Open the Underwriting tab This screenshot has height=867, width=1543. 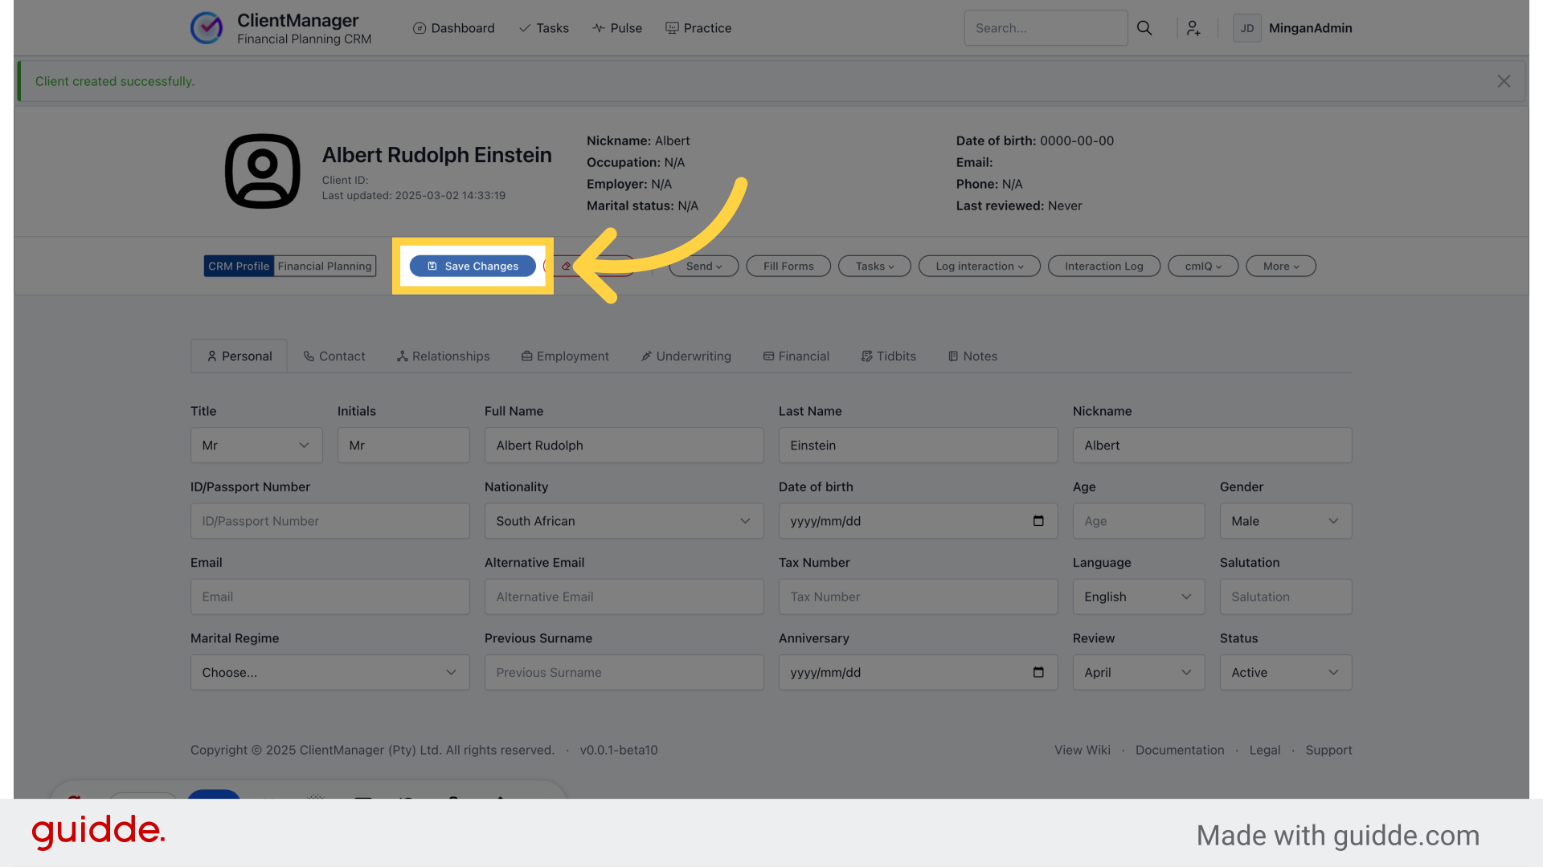tap(686, 356)
